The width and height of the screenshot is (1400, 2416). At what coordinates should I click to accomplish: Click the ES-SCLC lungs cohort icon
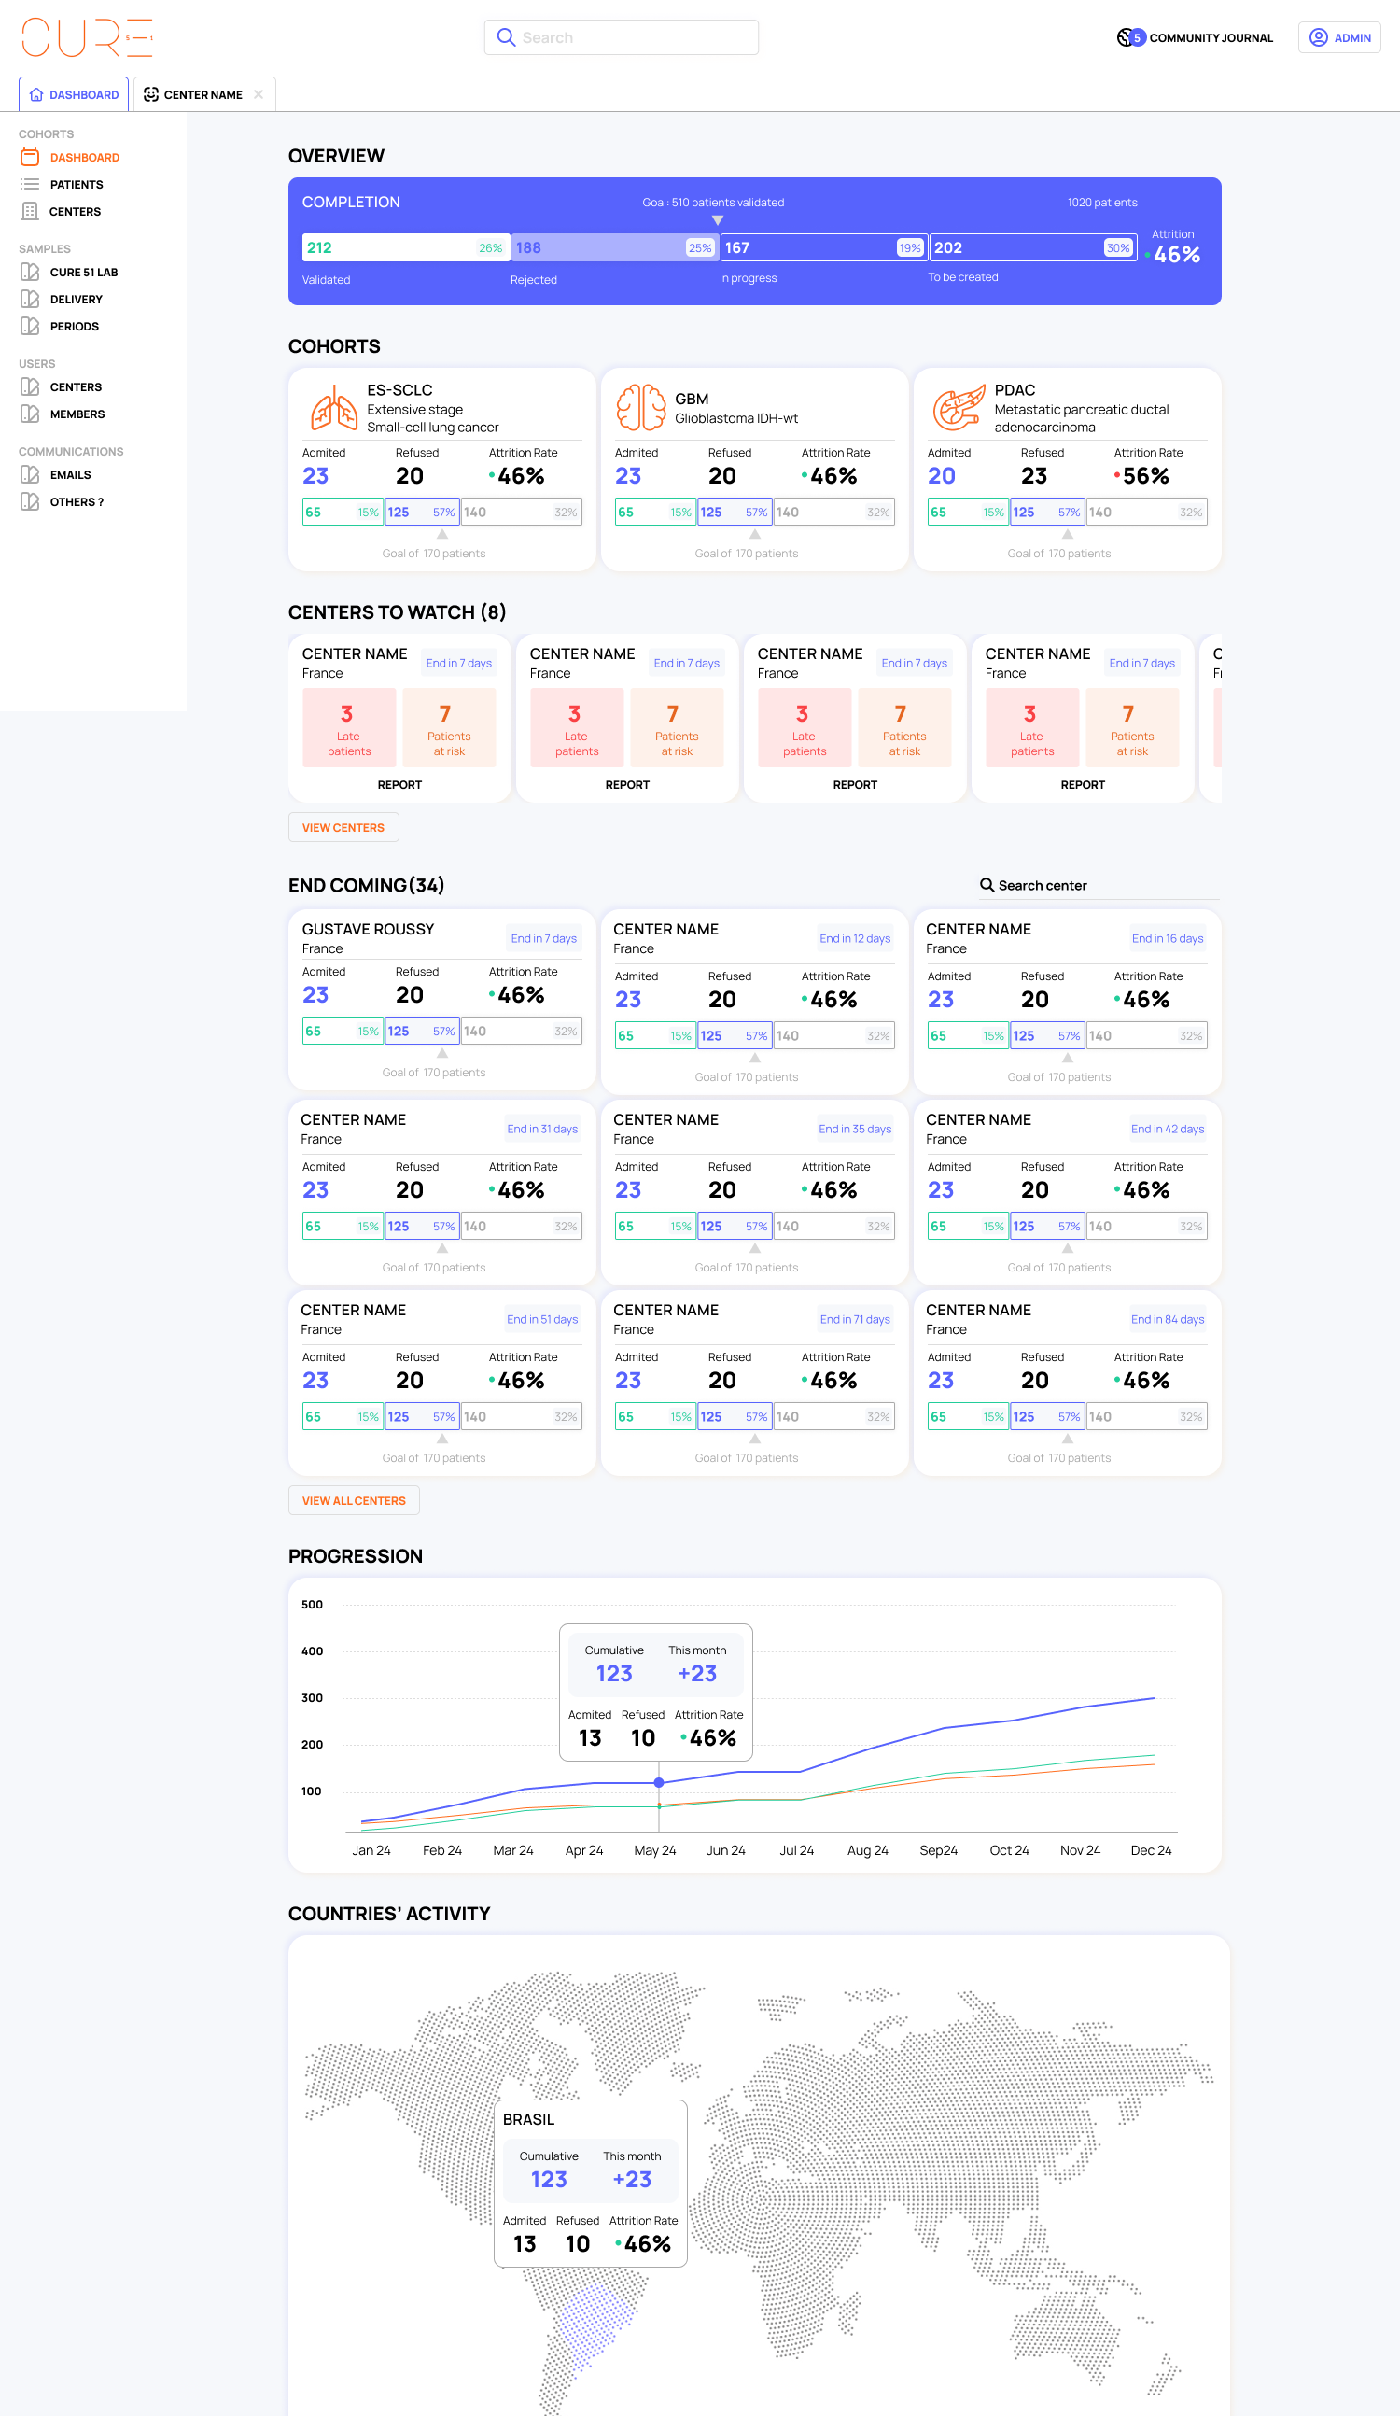click(x=333, y=408)
